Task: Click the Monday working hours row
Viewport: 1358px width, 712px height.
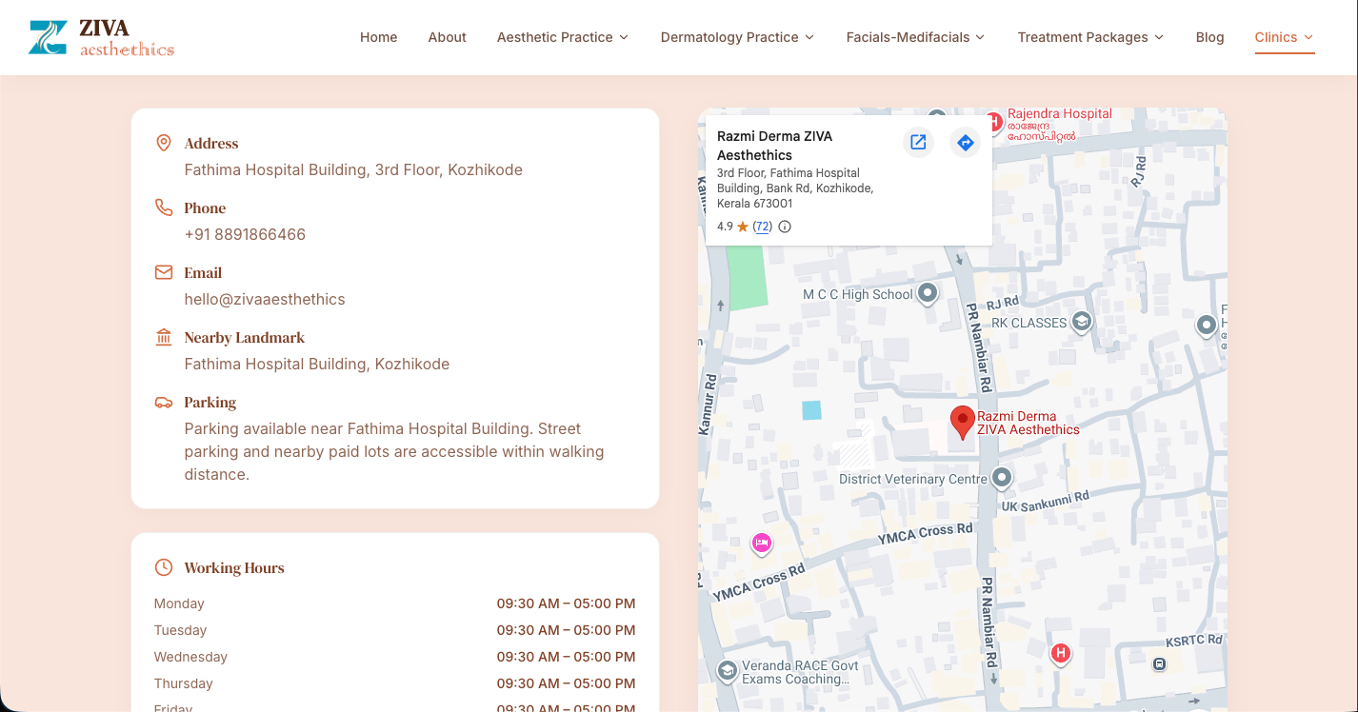Action: [394, 603]
